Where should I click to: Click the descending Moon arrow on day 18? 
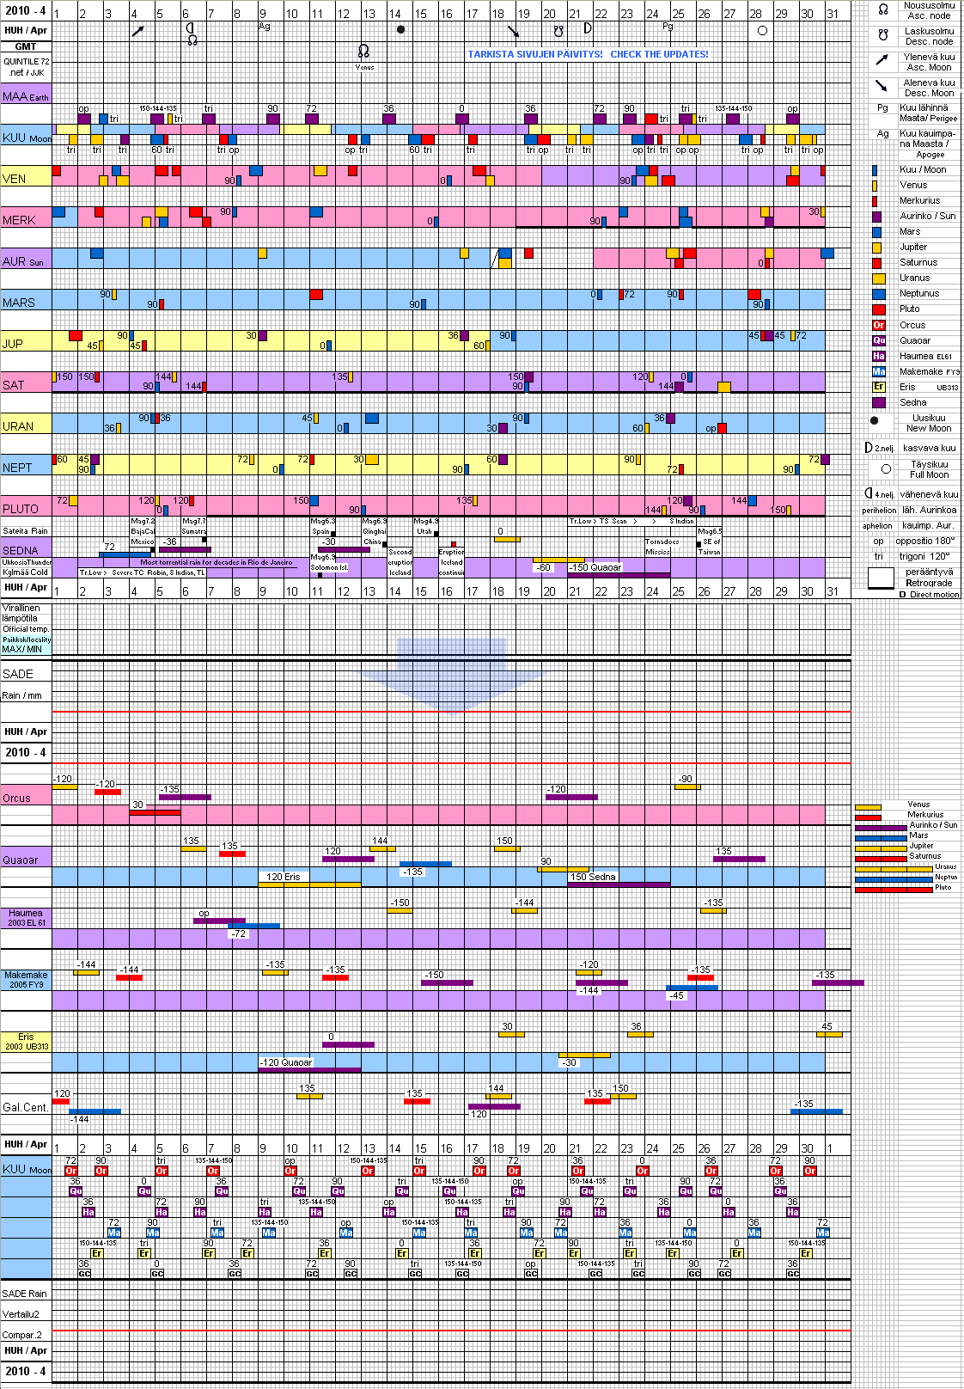pyautogui.click(x=513, y=32)
